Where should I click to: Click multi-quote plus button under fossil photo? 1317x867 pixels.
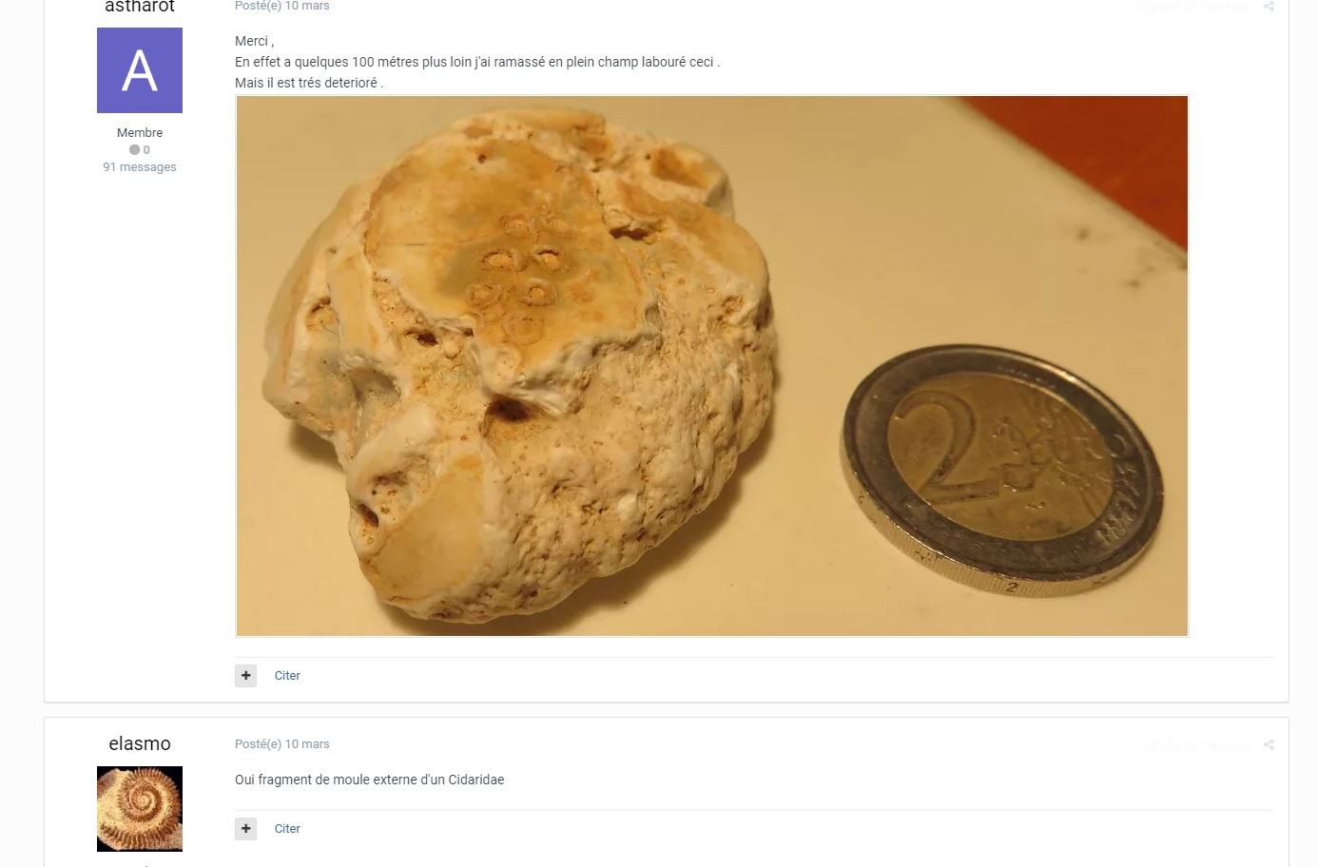coord(245,675)
